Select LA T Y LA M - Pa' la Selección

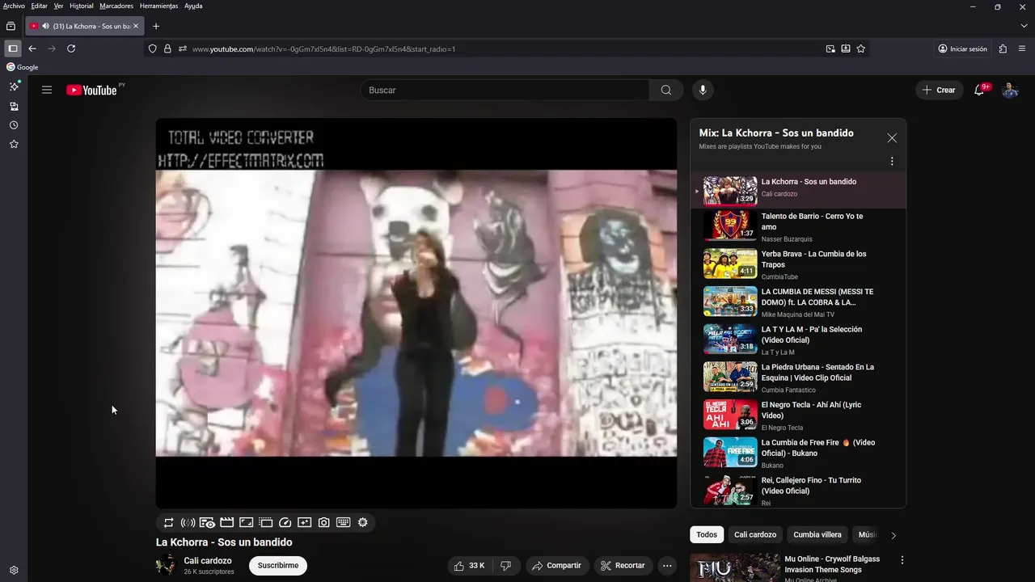(x=798, y=340)
